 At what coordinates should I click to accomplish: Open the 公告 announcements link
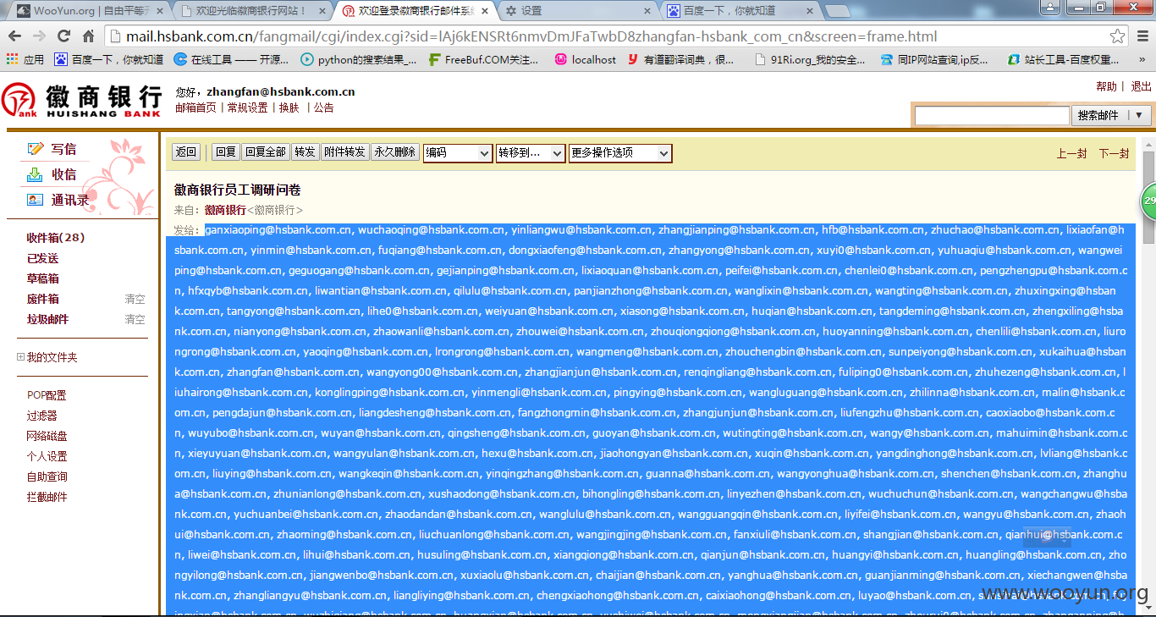coord(323,107)
